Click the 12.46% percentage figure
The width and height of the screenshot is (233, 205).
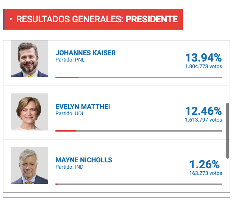[x=204, y=111]
